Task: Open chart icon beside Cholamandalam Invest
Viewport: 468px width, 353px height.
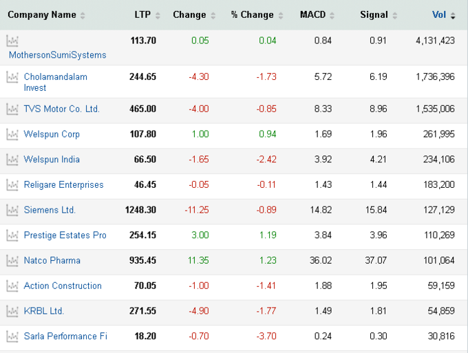Action: (12, 77)
